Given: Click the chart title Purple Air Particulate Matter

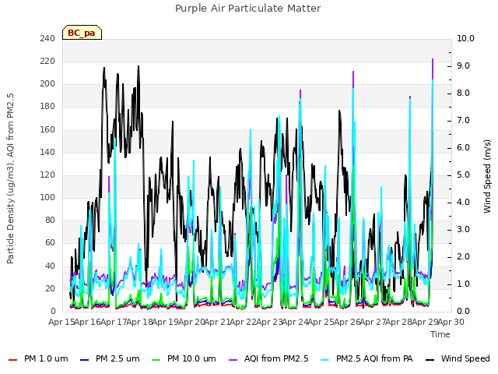Looking at the screenshot, I should tap(248, 9).
